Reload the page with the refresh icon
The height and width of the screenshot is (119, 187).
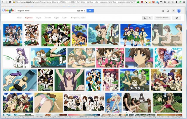pos(10,2)
